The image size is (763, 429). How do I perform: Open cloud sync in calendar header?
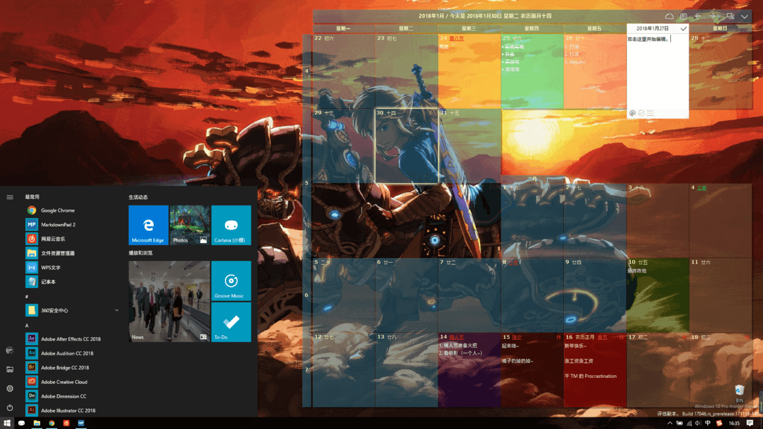click(x=669, y=16)
